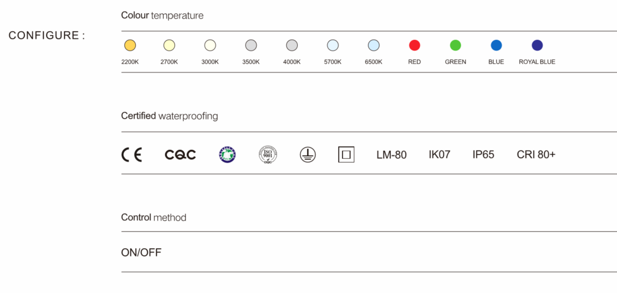
Task: Choose the GREEN colour swatch
Action: (x=455, y=45)
